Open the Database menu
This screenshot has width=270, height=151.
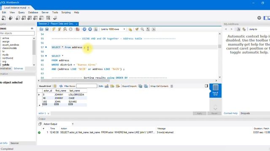pos(33,13)
